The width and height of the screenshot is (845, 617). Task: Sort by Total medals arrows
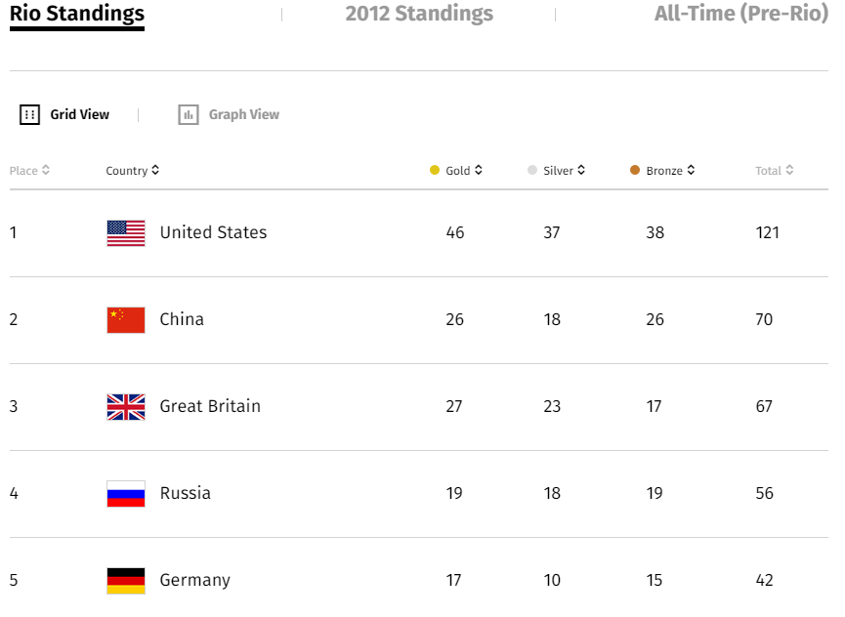[x=789, y=170]
